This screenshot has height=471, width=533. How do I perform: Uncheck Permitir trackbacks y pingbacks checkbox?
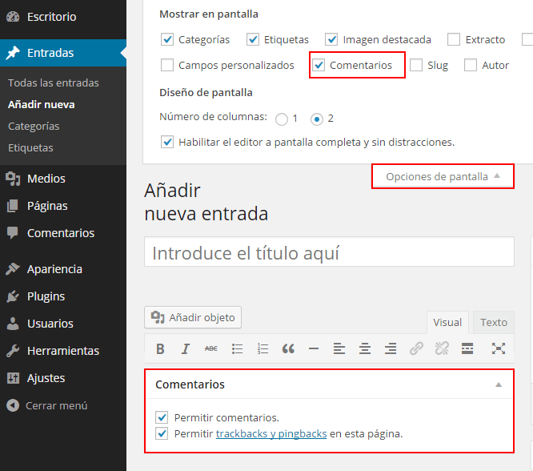(x=162, y=433)
